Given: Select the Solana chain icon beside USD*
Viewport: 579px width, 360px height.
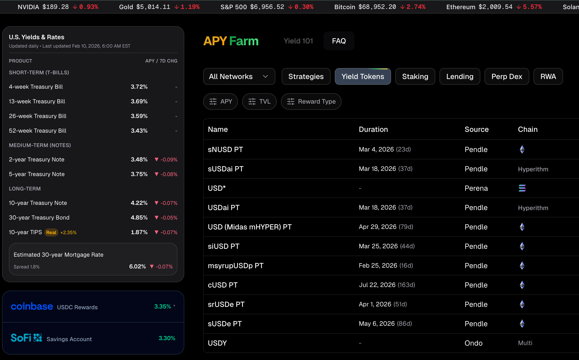Looking at the screenshot, I should pos(522,188).
